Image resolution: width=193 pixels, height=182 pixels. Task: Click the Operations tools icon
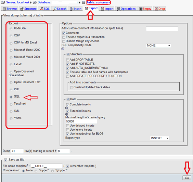[x=118, y=9]
